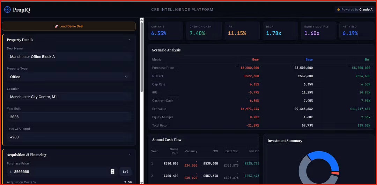Image resolution: width=377 pixels, height=185 pixels.
Task: Click the rocket icon on Load Demo Deal
Action: click(56, 26)
